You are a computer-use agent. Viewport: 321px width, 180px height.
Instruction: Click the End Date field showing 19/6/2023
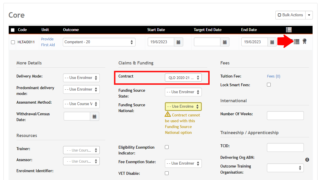click(254, 42)
